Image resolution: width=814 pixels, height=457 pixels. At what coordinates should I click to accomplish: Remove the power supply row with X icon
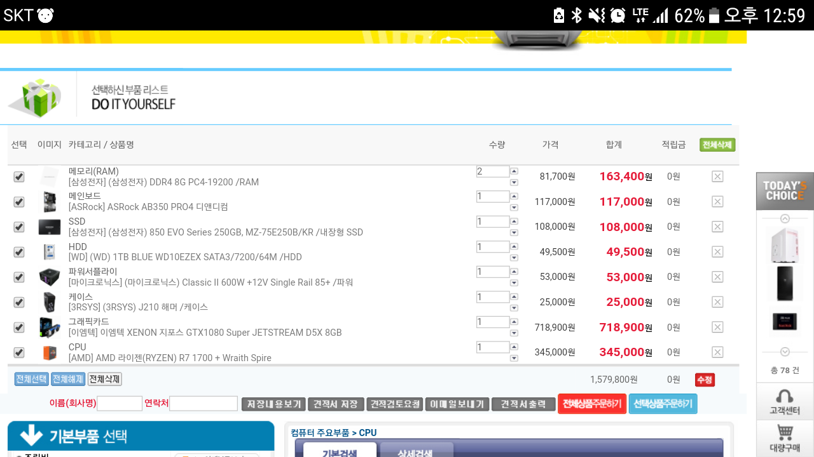(717, 277)
